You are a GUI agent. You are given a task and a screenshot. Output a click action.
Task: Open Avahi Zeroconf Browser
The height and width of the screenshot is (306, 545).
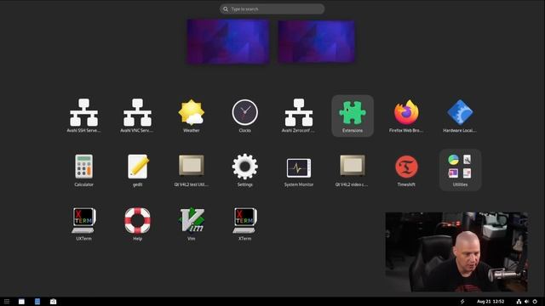click(299, 116)
